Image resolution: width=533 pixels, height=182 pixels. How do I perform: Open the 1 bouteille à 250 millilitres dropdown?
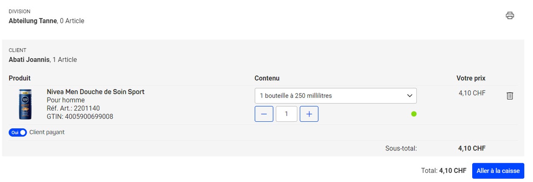click(336, 96)
